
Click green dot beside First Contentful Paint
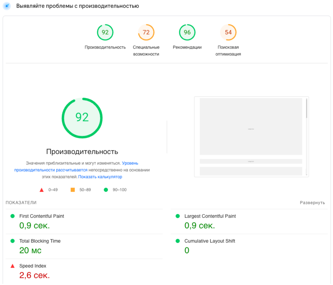pos(13,216)
